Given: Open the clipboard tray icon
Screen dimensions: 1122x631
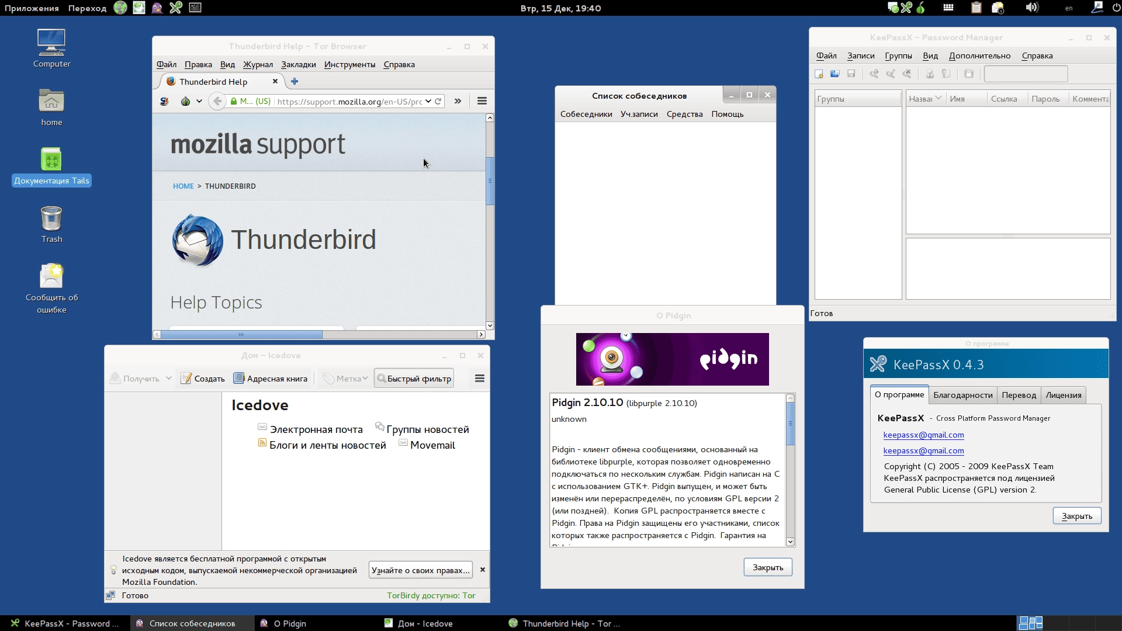Looking at the screenshot, I should (x=976, y=8).
